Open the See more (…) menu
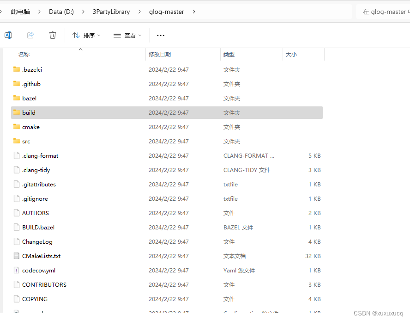The height and width of the screenshot is (321, 410). point(160,35)
